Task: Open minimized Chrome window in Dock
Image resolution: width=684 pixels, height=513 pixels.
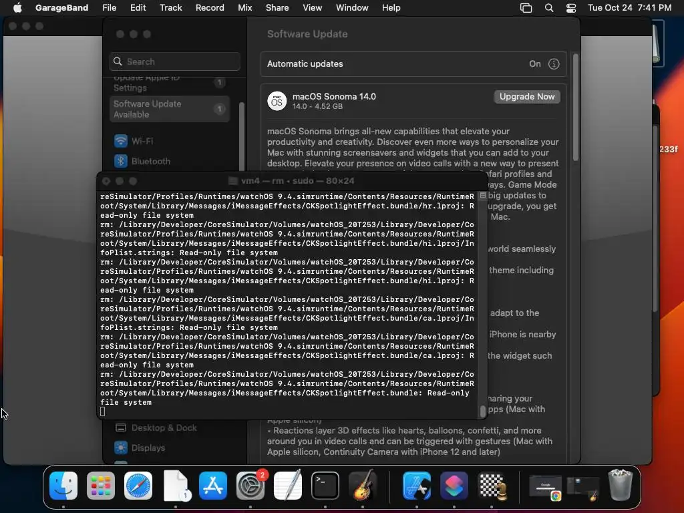Action: pyautogui.click(x=545, y=488)
